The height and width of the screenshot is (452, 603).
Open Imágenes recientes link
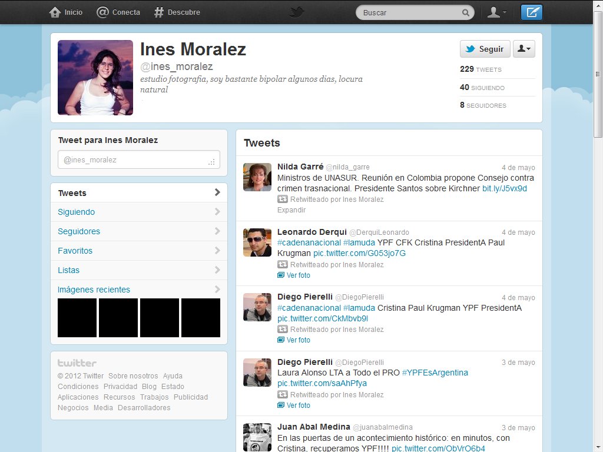(94, 290)
